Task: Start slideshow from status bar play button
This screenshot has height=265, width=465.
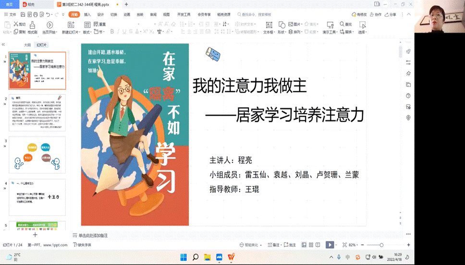Action: 330,245
